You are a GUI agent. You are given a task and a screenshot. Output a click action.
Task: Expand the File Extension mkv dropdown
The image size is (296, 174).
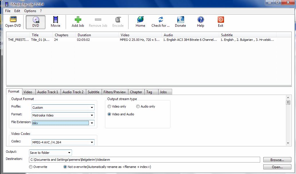point(92,123)
